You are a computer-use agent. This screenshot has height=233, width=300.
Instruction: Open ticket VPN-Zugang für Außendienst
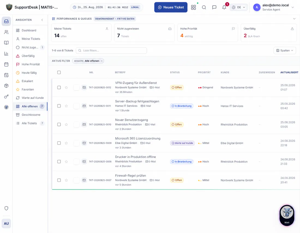click(x=136, y=83)
